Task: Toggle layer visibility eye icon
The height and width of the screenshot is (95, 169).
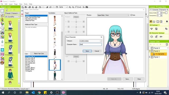Action: [x=151, y=22]
